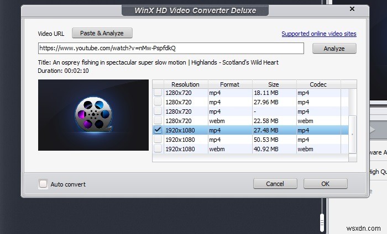Check the 1920x1080 webm 40.92 MB box
387x234 pixels.
(158, 149)
